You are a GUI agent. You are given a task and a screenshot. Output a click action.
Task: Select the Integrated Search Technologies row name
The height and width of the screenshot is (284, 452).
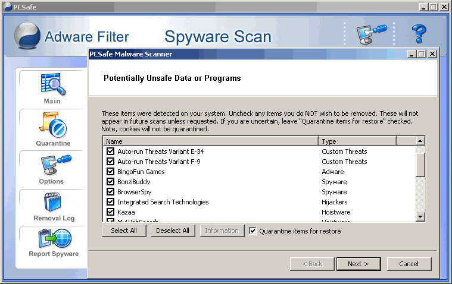pos(163,202)
